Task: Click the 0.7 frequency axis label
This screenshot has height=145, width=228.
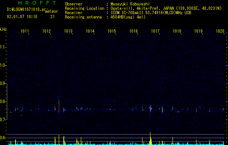Action: (3, 120)
